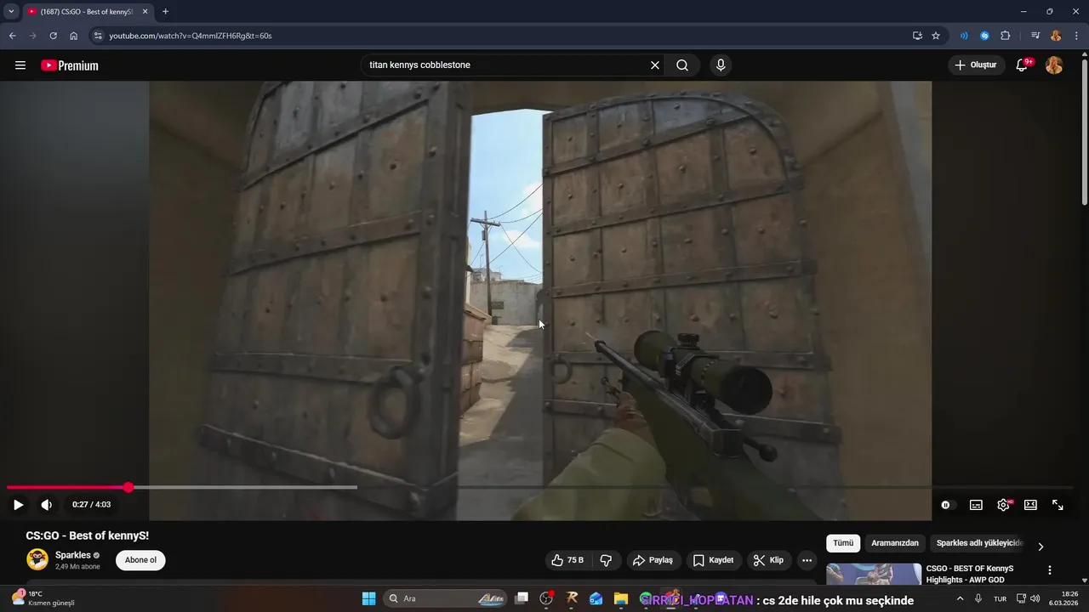Create a clip with the Klip button
The width and height of the screenshot is (1089, 612).
[768, 560]
